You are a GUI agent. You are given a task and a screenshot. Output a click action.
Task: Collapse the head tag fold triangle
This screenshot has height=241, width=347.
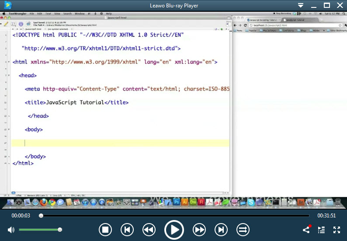[9, 76]
